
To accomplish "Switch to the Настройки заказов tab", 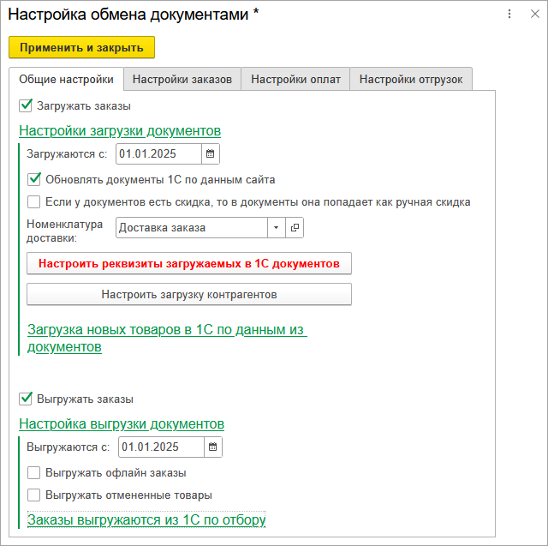I will (182, 80).
